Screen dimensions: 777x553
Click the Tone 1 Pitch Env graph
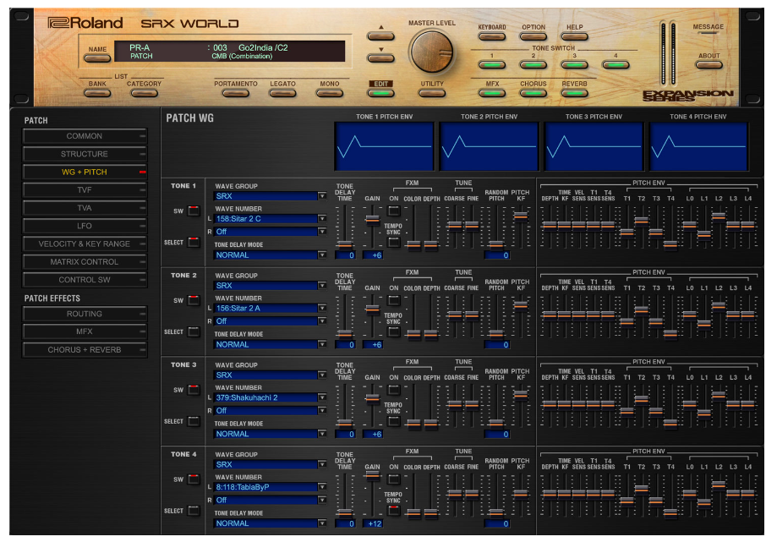385,146
